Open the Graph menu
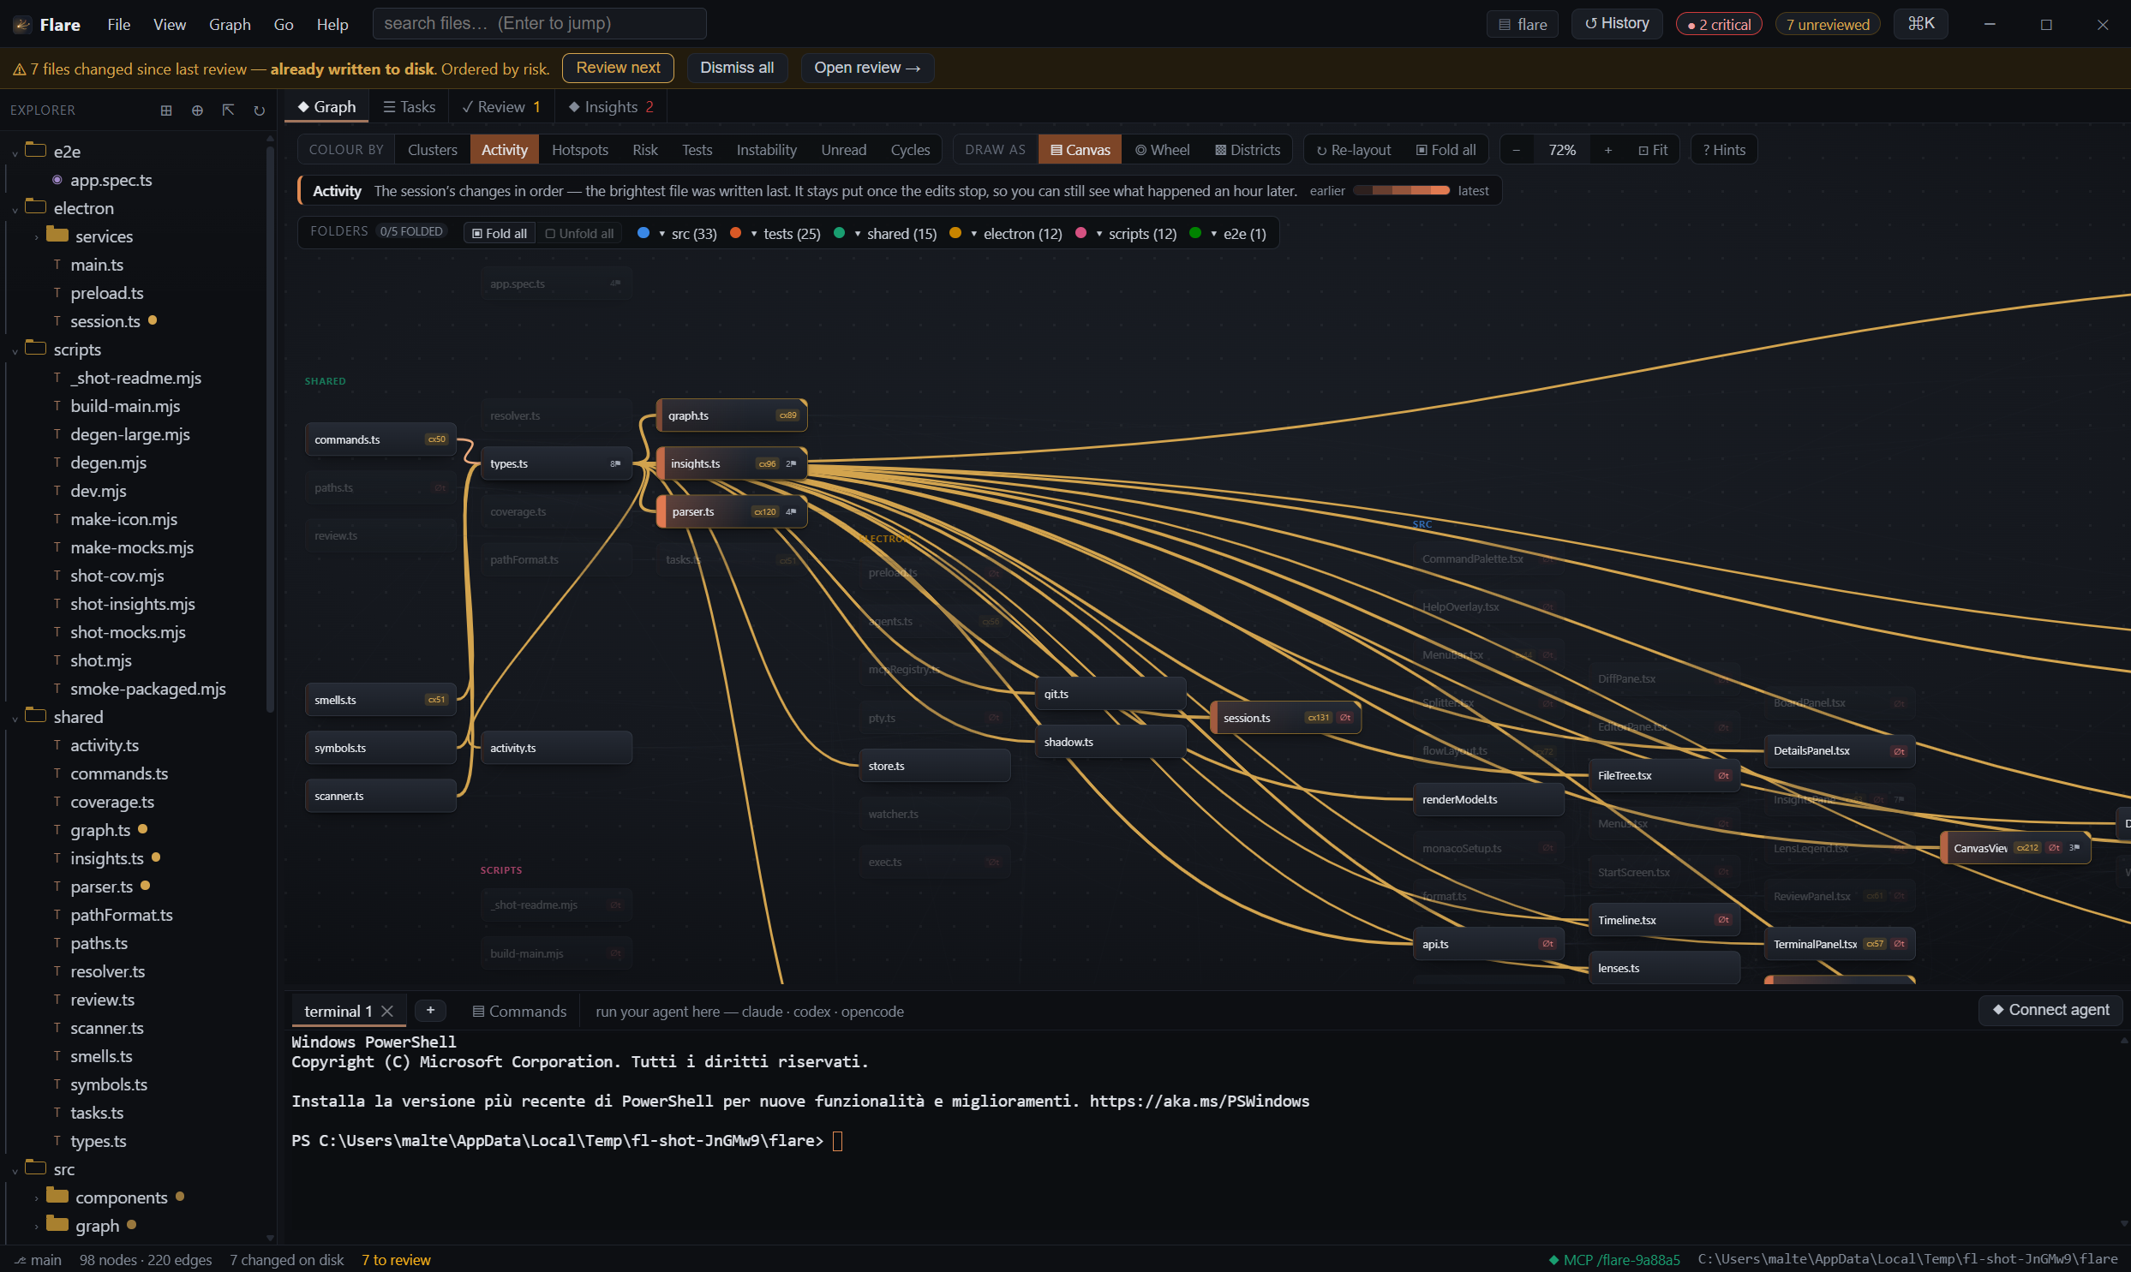 [230, 24]
